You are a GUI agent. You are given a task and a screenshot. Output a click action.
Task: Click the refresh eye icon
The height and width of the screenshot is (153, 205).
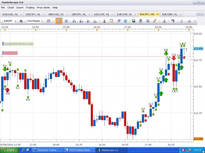[x=119, y=21]
